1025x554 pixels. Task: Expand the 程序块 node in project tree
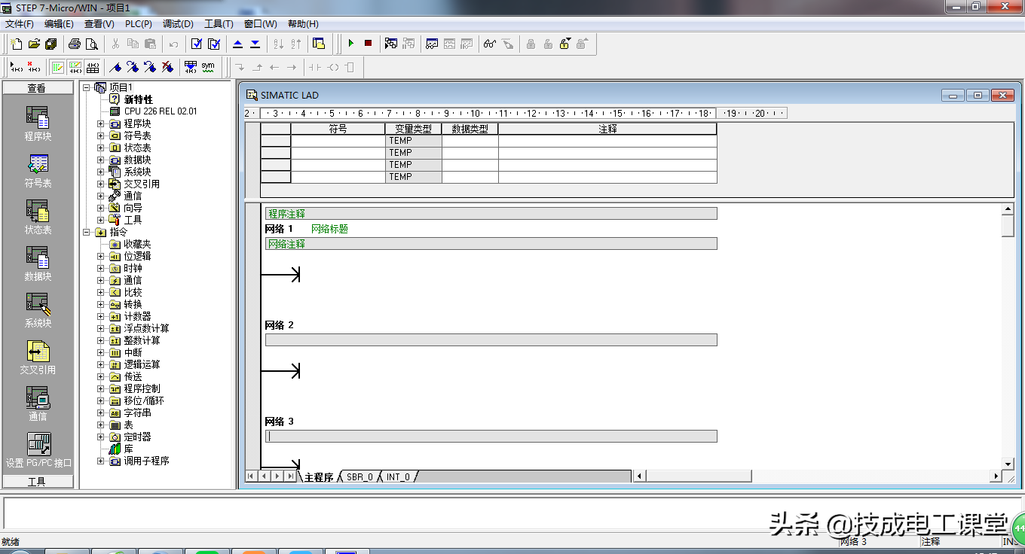point(101,123)
